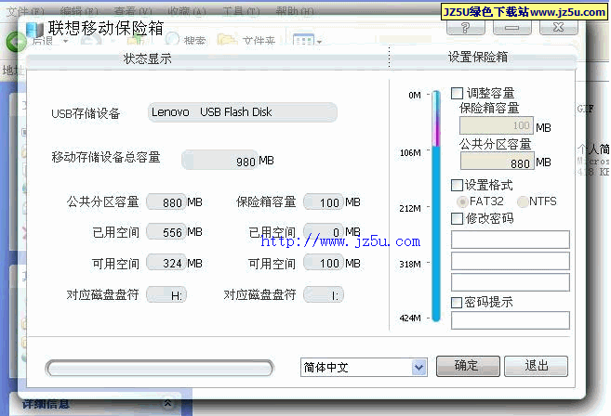Viewport: 611px width, 416px height.
Task: Switch to the 状态显示 tab
Action: pos(147,58)
